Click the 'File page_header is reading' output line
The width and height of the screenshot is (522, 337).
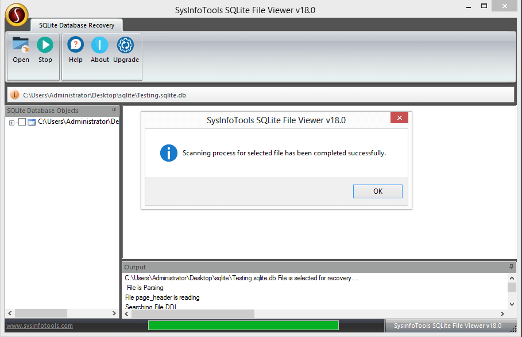pyautogui.click(x=163, y=297)
